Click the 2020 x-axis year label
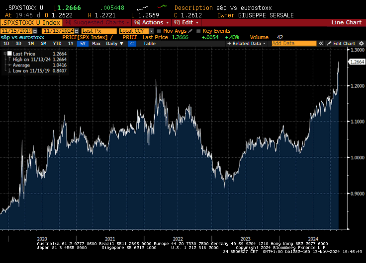 [42, 239]
